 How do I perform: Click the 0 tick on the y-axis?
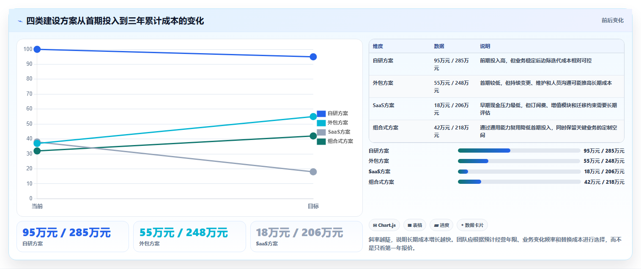tap(31, 199)
